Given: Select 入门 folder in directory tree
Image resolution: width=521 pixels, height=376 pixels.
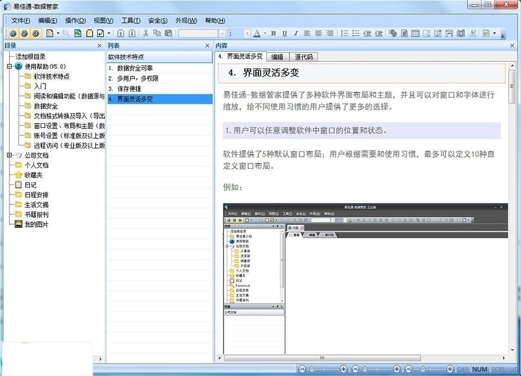Looking at the screenshot, I should pyautogui.click(x=40, y=86).
